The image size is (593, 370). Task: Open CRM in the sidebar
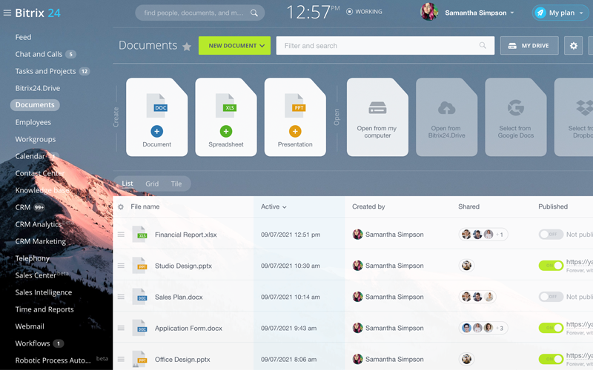[x=23, y=207]
